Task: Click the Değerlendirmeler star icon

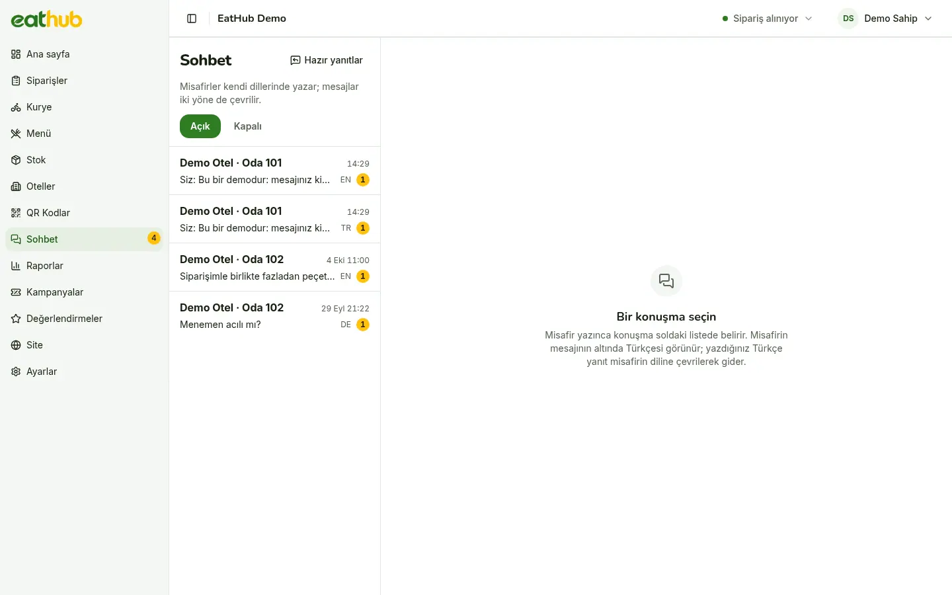Action: [x=16, y=319]
